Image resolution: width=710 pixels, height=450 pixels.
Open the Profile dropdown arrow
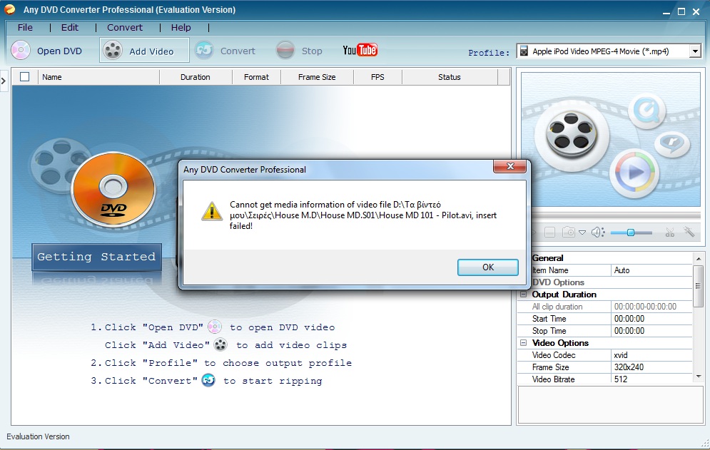point(696,51)
